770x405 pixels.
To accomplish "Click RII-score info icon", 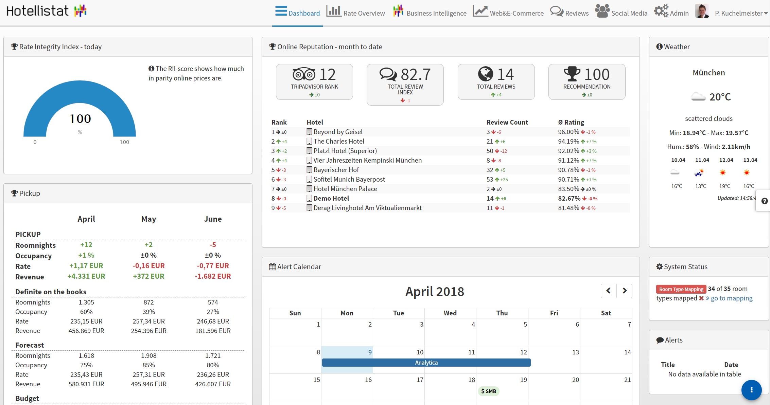I will 151,69.
